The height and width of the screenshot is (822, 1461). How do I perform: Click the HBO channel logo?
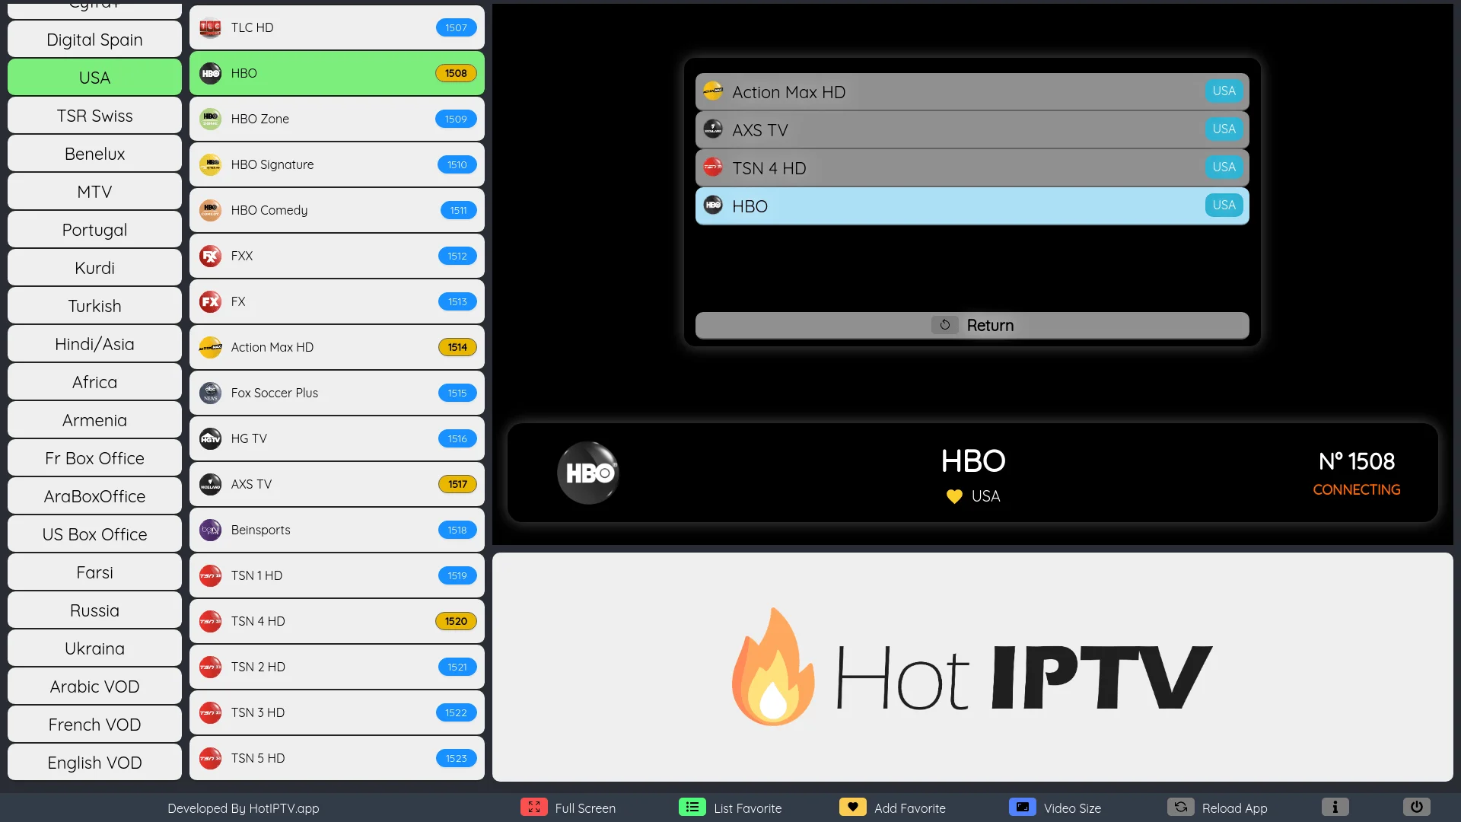(209, 73)
